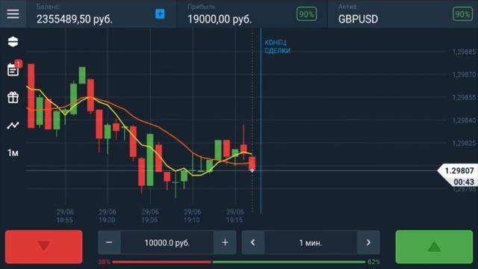
Task: Click the profit value 19000,00 руб.
Action: pos(220,19)
